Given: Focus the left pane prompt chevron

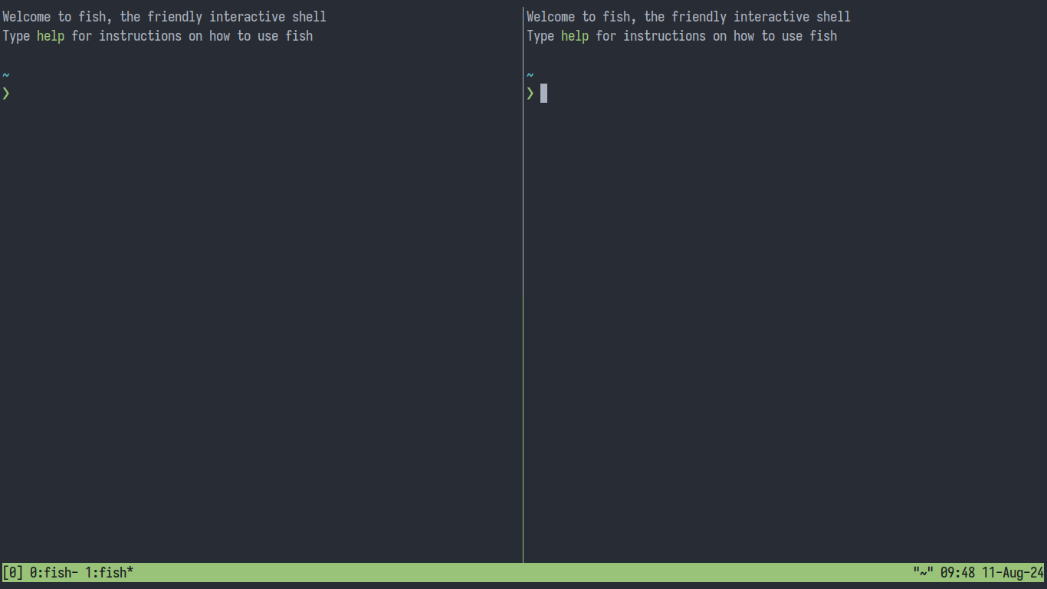Looking at the screenshot, I should click(6, 94).
